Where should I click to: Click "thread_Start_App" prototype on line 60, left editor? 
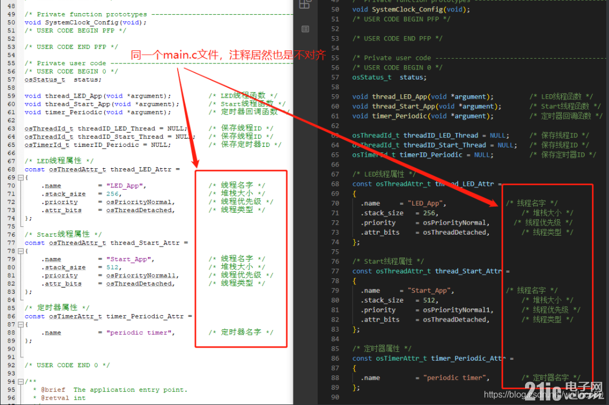pos(78,104)
